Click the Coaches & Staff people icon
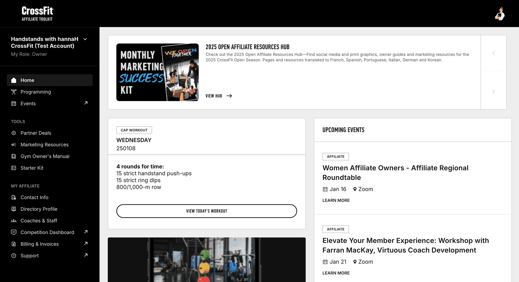 tap(14, 221)
